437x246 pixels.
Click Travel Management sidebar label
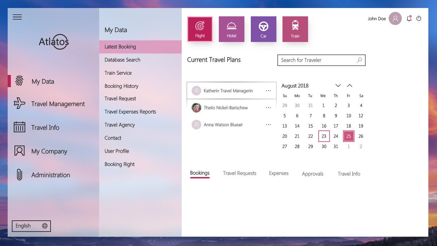(58, 104)
